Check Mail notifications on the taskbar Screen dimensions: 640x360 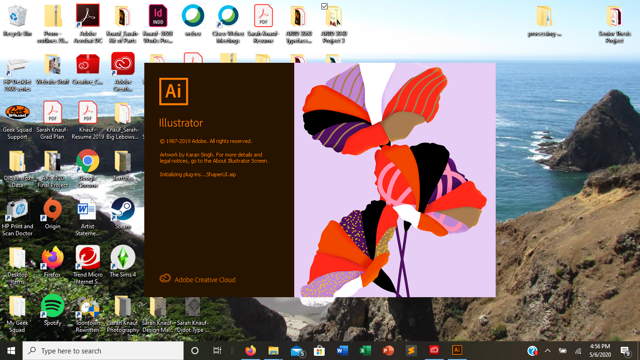tap(297, 350)
